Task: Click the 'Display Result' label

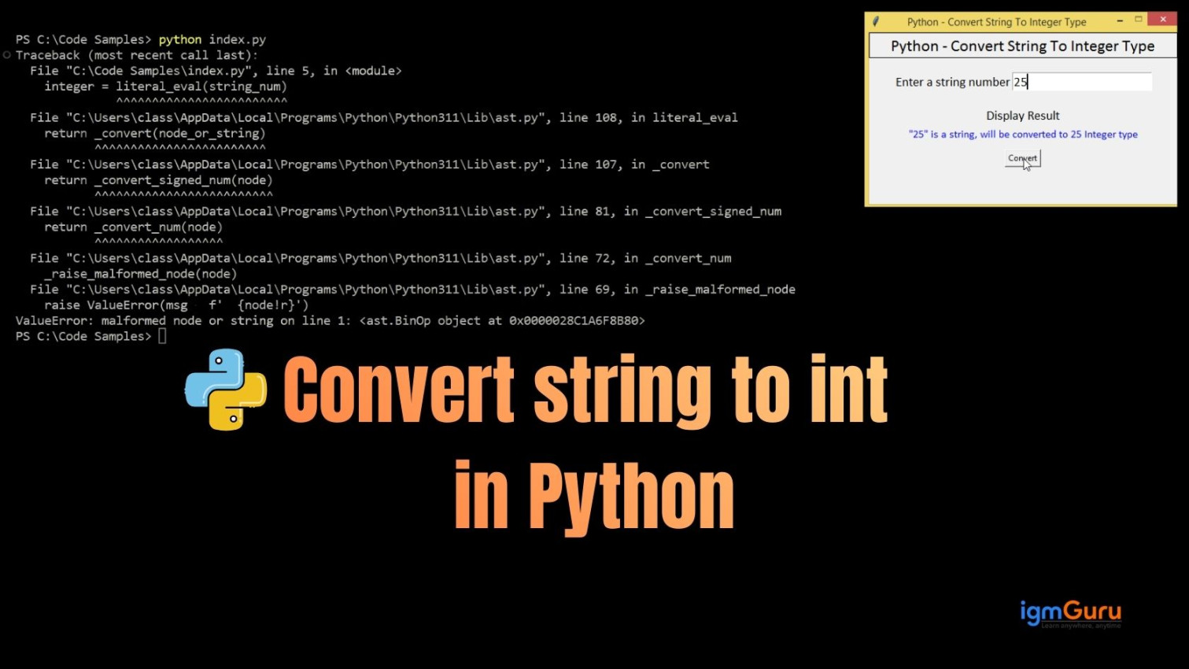Action: click(1022, 115)
